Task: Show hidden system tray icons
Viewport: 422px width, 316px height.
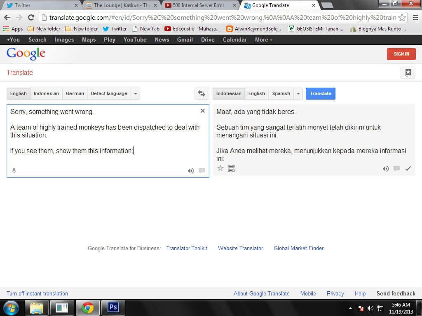Action: point(350,308)
